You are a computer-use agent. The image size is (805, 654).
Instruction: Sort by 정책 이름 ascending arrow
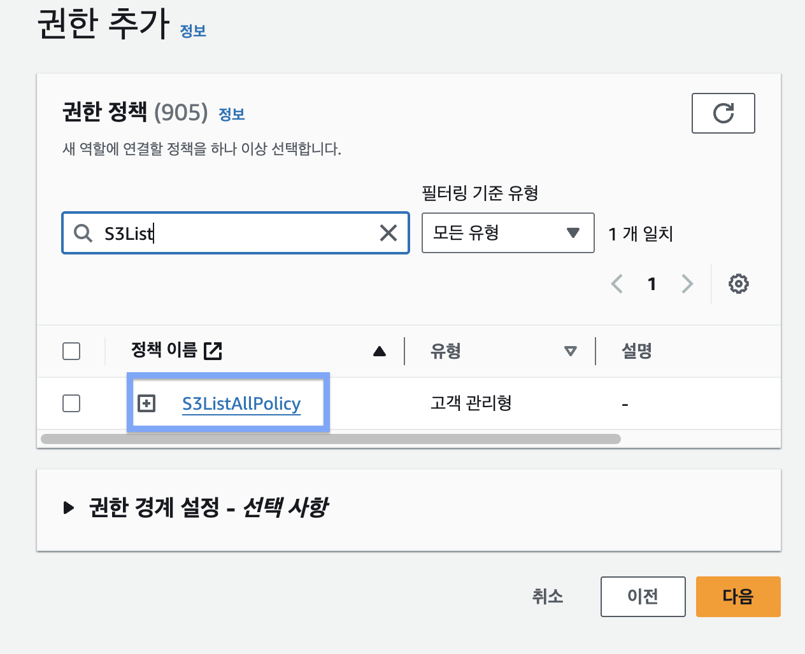380,351
